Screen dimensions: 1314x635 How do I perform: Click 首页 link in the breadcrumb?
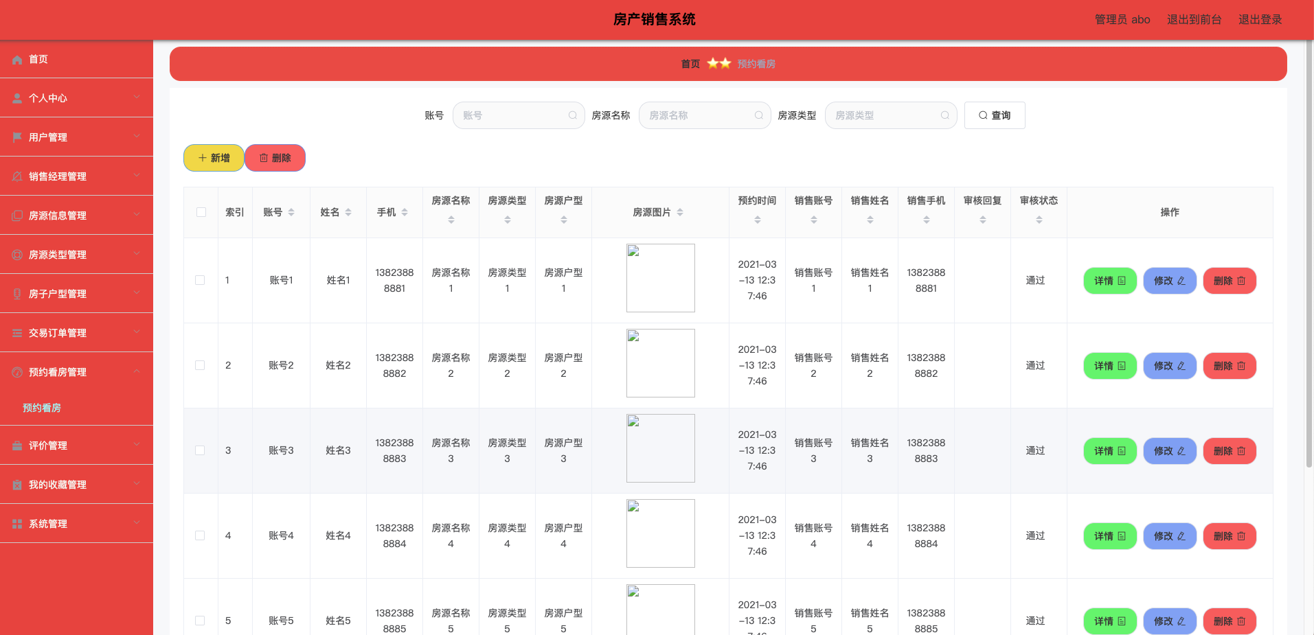(x=690, y=64)
